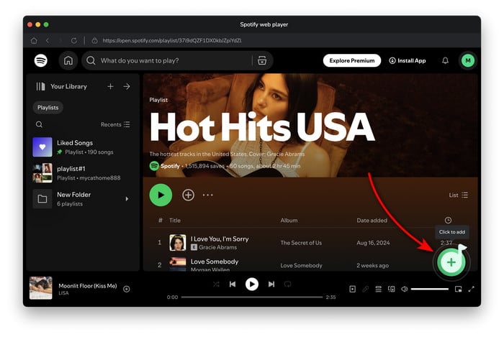Open the List view dropdown

coord(459,195)
